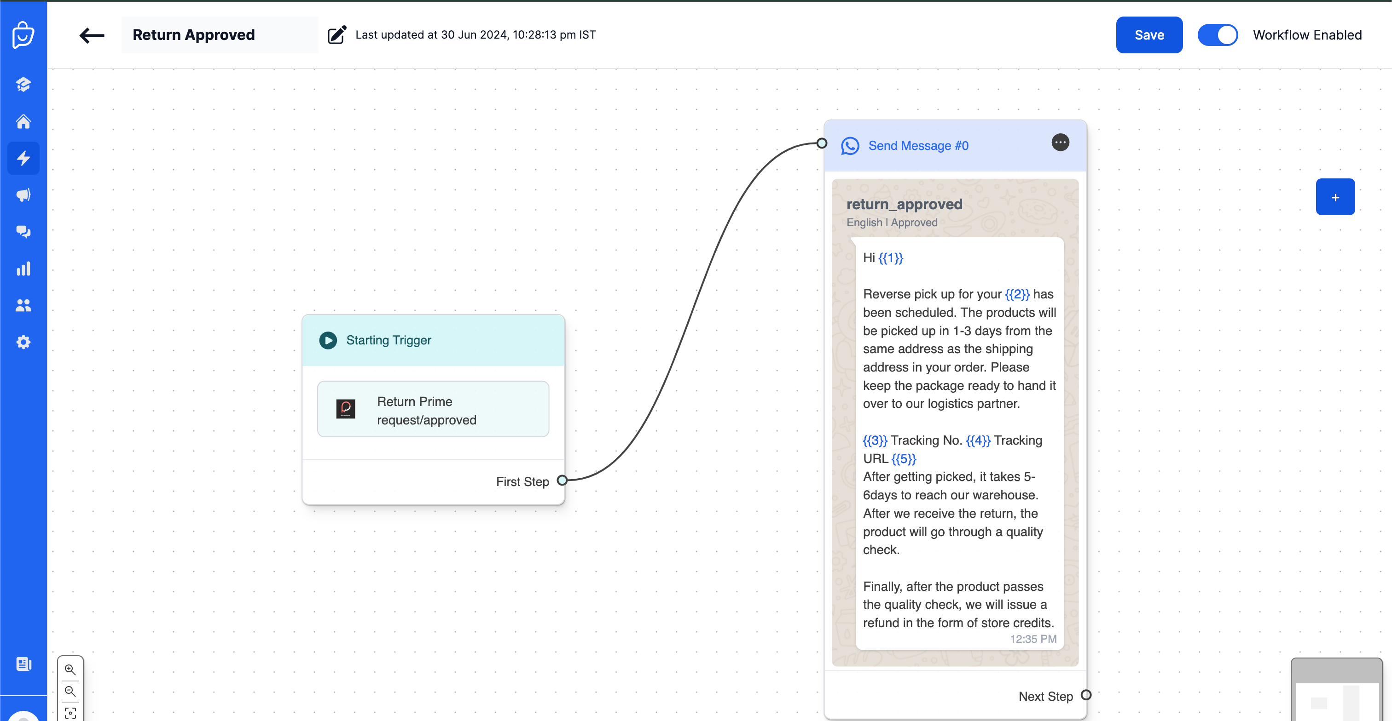This screenshot has width=1392, height=721.
Task: Click the zoom-in control on canvas
Action: click(72, 668)
